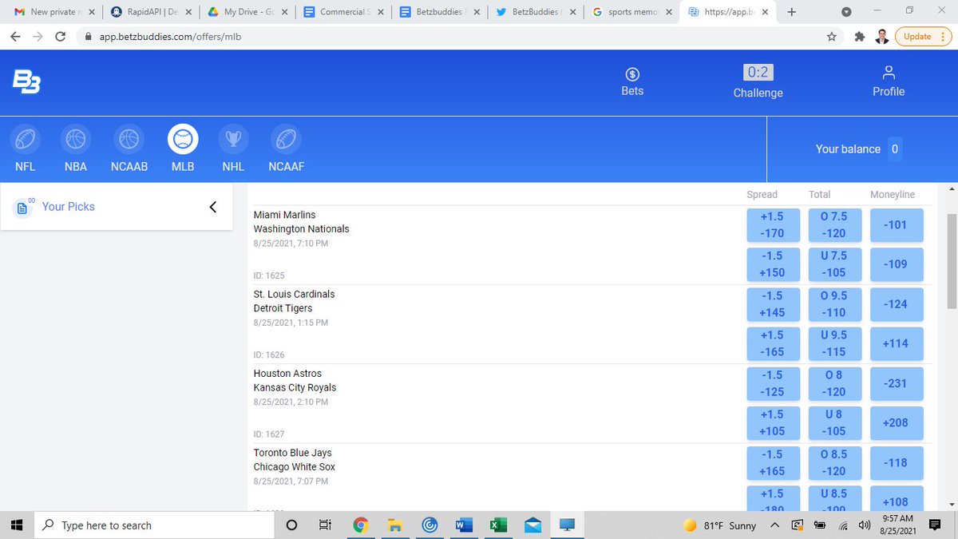The width and height of the screenshot is (958, 539).
Task: Collapse the Your Picks panel chevron
Action: click(x=212, y=207)
